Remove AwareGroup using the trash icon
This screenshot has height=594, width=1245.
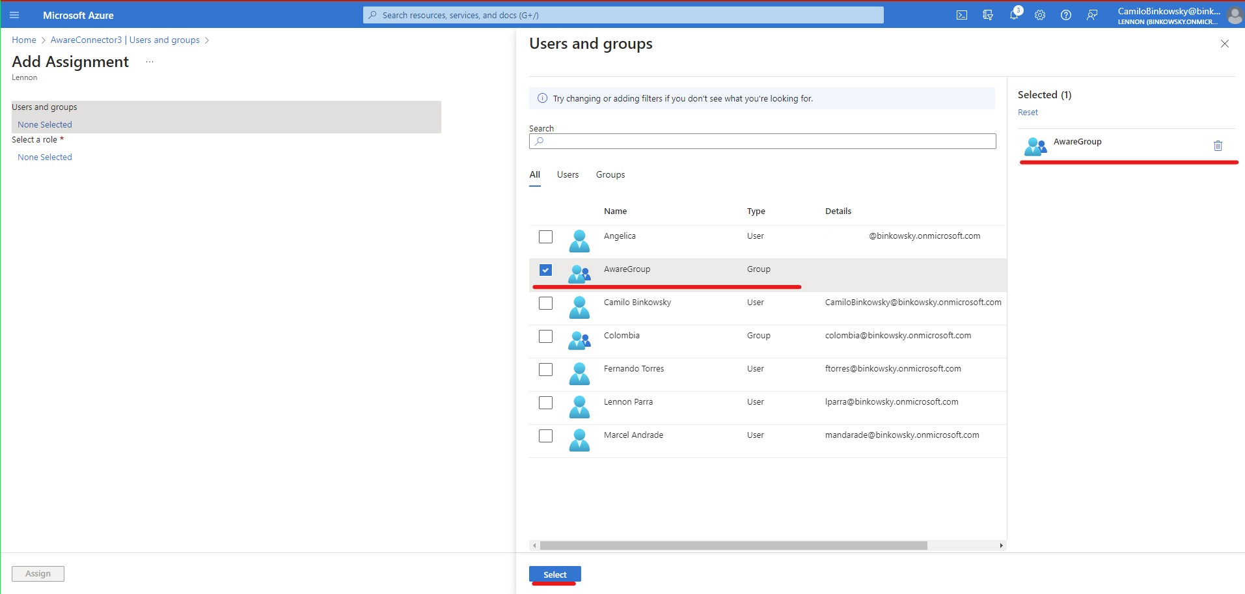(1217, 146)
